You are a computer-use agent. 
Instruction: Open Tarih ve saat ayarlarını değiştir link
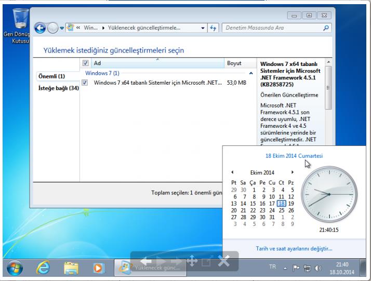294,249
